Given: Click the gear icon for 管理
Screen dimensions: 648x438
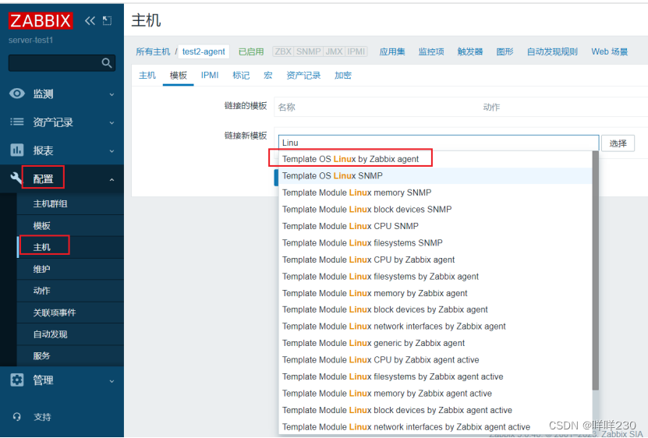Looking at the screenshot, I should tap(17, 380).
